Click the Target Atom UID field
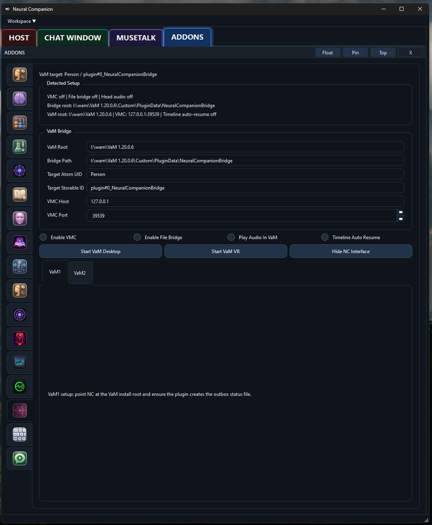The height and width of the screenshot is (525, 432). tap(245, 174)
